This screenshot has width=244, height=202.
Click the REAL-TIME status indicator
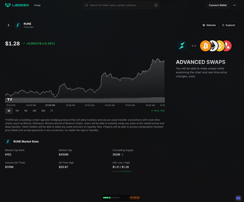(x=158, y=111)
